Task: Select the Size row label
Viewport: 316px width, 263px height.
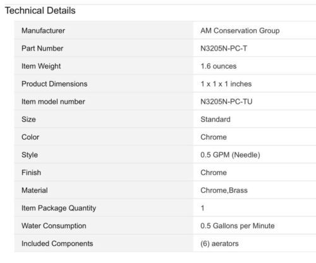Action: 28,119
